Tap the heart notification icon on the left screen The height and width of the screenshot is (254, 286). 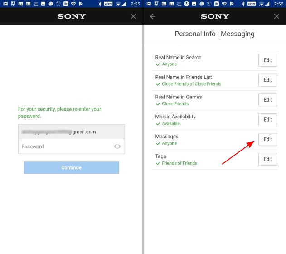point(73,4)
